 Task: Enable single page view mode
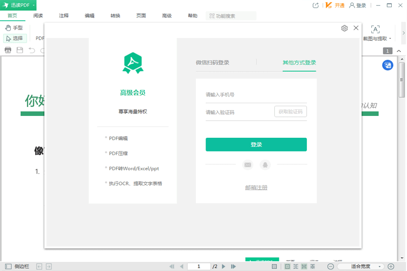(287, 266)
